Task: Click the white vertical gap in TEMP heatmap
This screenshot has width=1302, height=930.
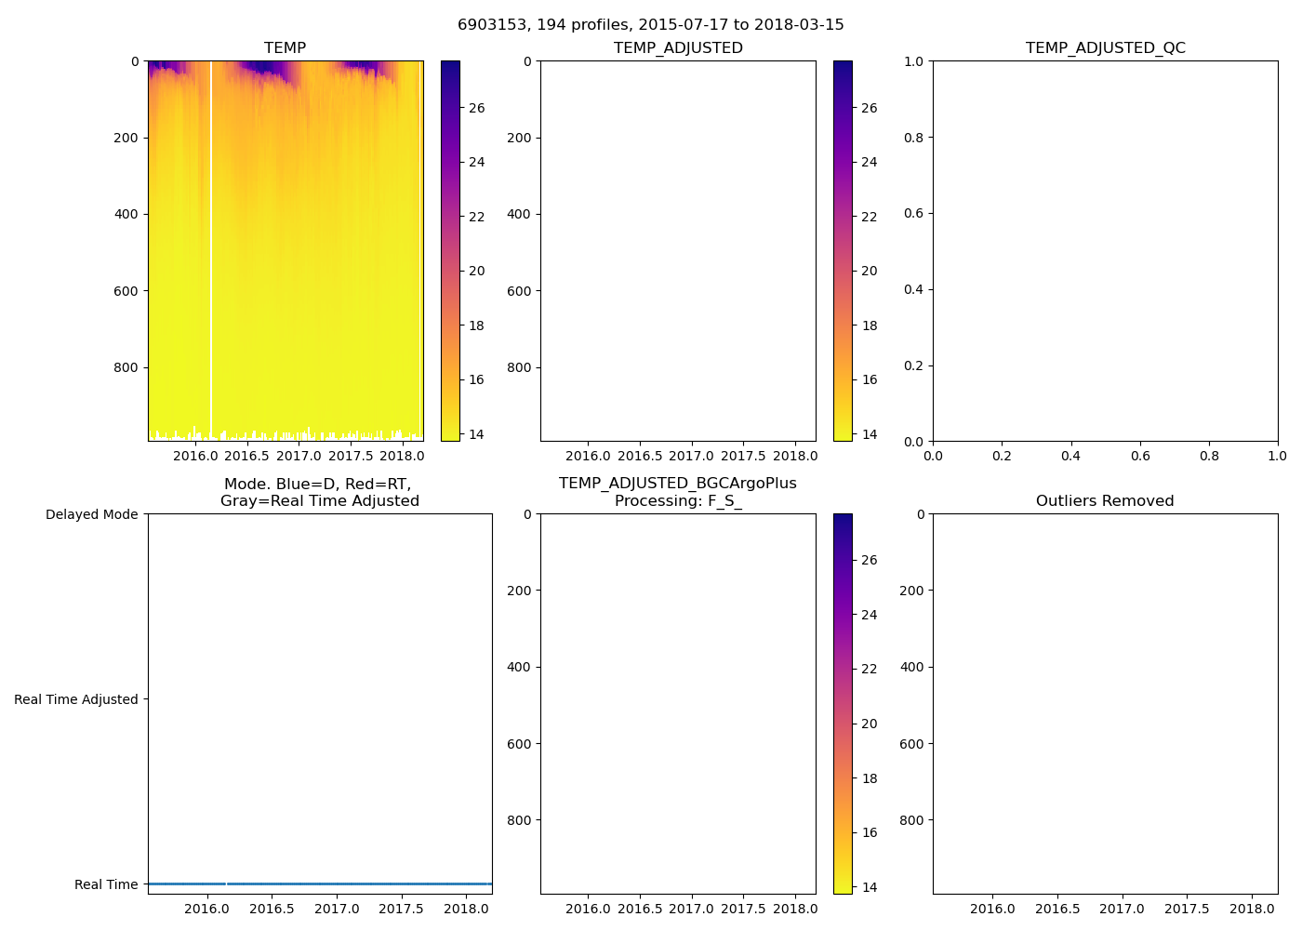Action: [x=211, y=251]
